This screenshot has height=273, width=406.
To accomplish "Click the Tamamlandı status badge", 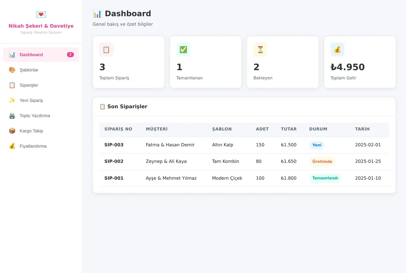I will click(325, 178).
